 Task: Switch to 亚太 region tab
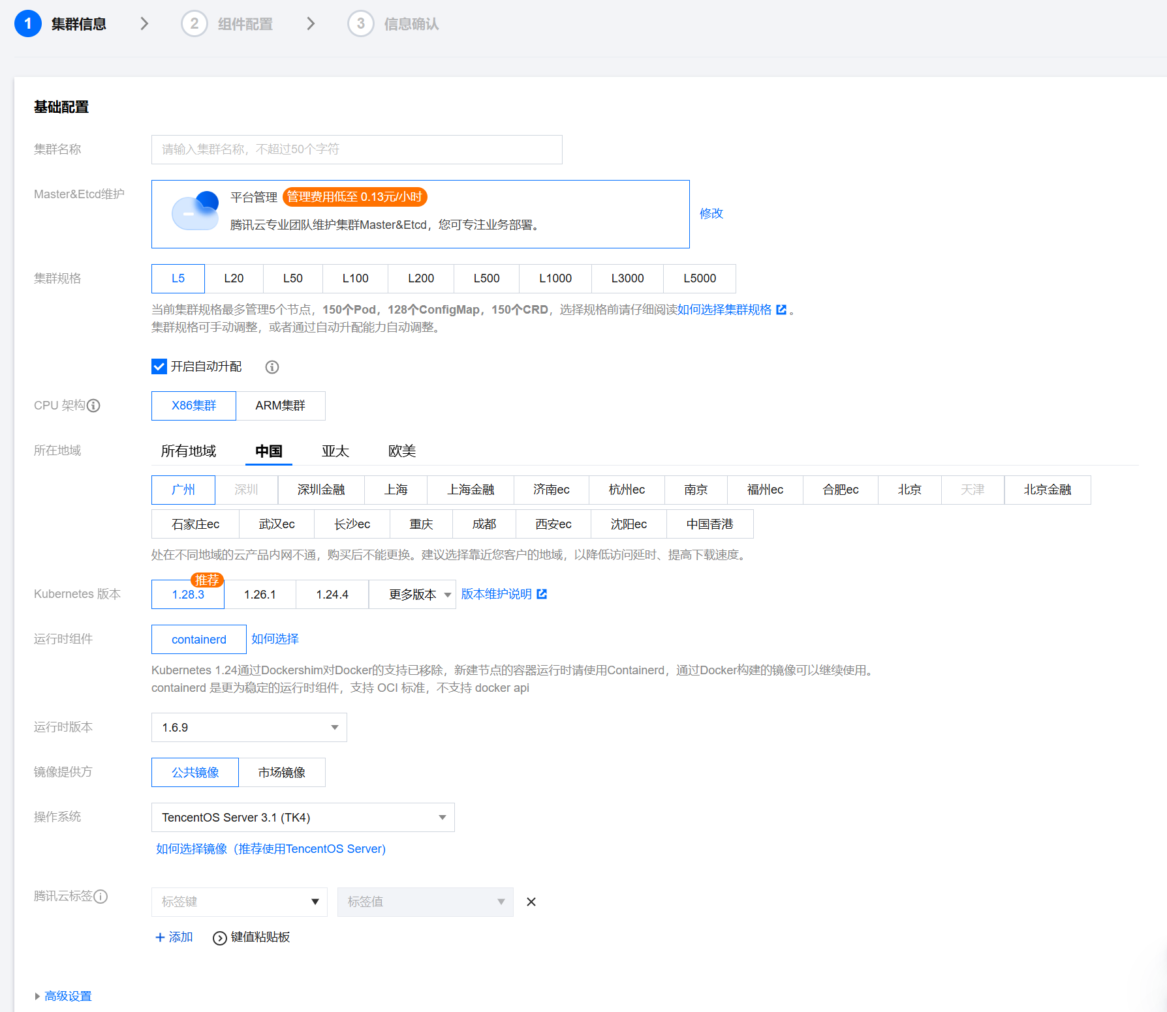click(x=335, y=451)
